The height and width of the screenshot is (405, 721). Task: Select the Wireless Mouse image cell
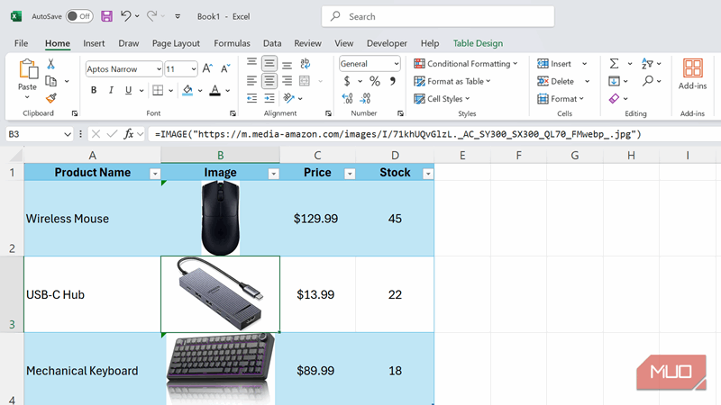(220, 218)
